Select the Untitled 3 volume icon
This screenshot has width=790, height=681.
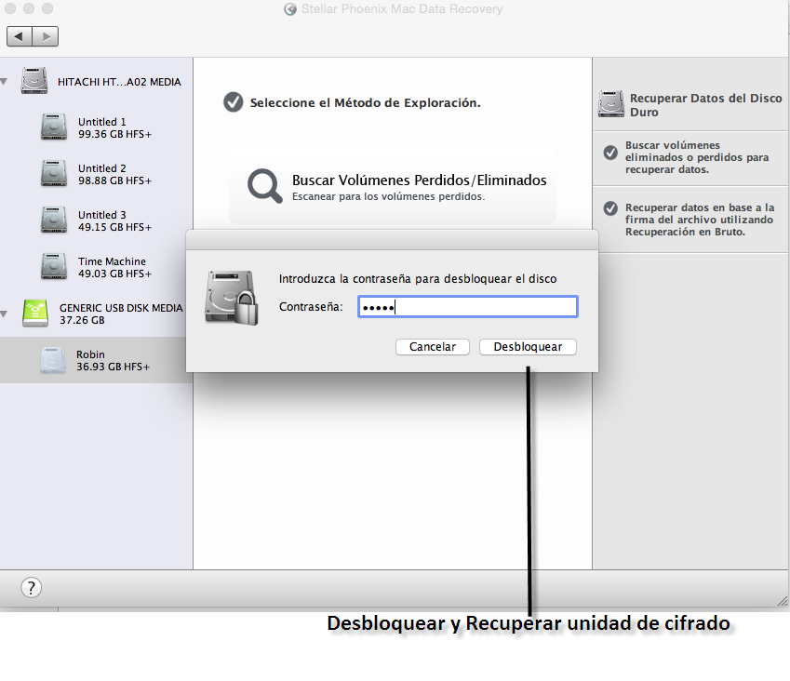coord(54,220)
